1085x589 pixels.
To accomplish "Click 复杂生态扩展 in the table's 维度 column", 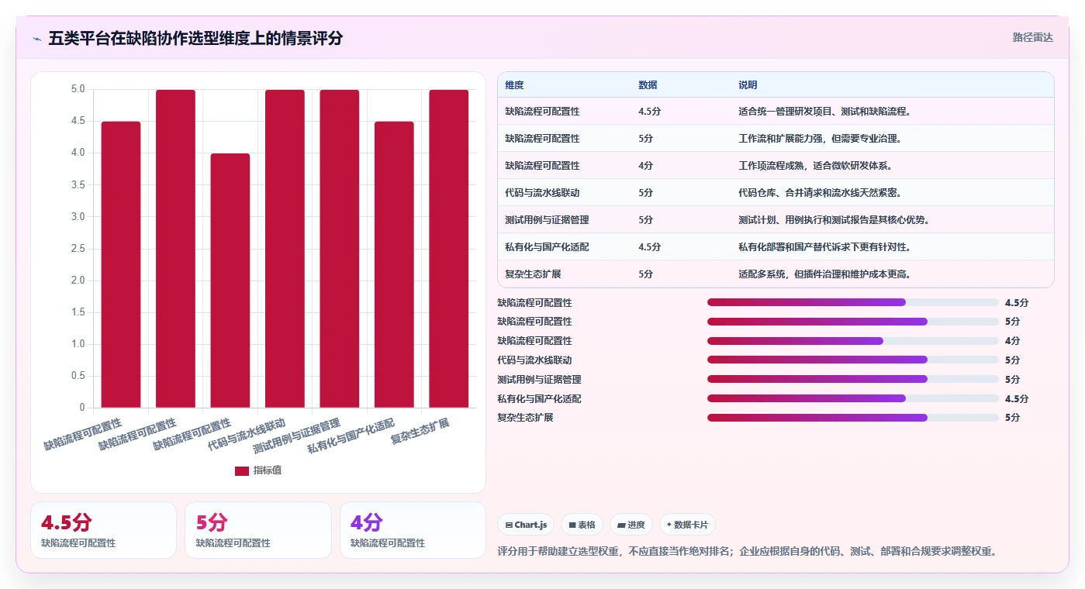I will (533, 274).
